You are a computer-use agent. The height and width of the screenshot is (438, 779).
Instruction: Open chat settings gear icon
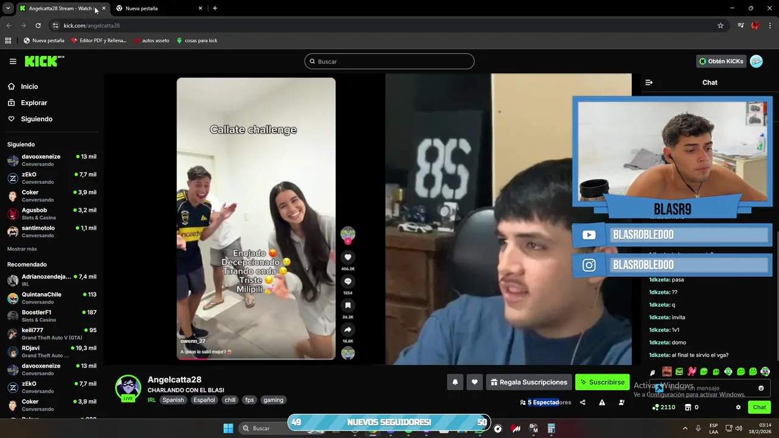point(738,407)
